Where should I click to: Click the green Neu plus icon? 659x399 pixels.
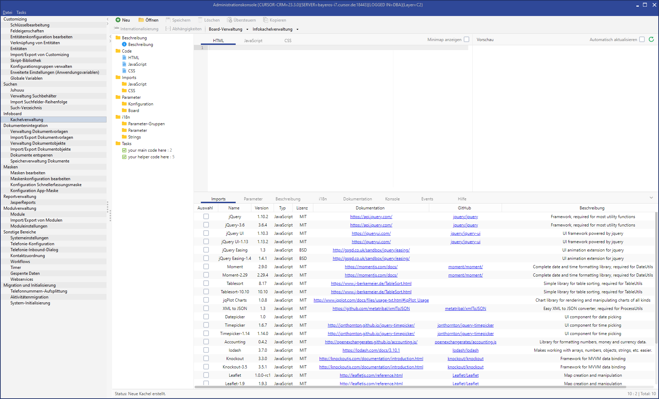pyautogui.click(x=118, y=20)
